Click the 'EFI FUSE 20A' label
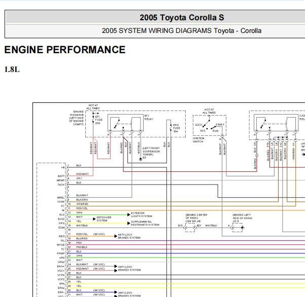The image size is (305, 297). [x=98, y=120]
